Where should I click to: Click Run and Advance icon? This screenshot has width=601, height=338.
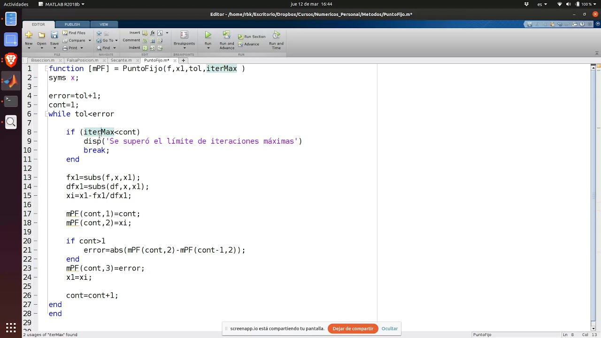click(x=227, y=35)
